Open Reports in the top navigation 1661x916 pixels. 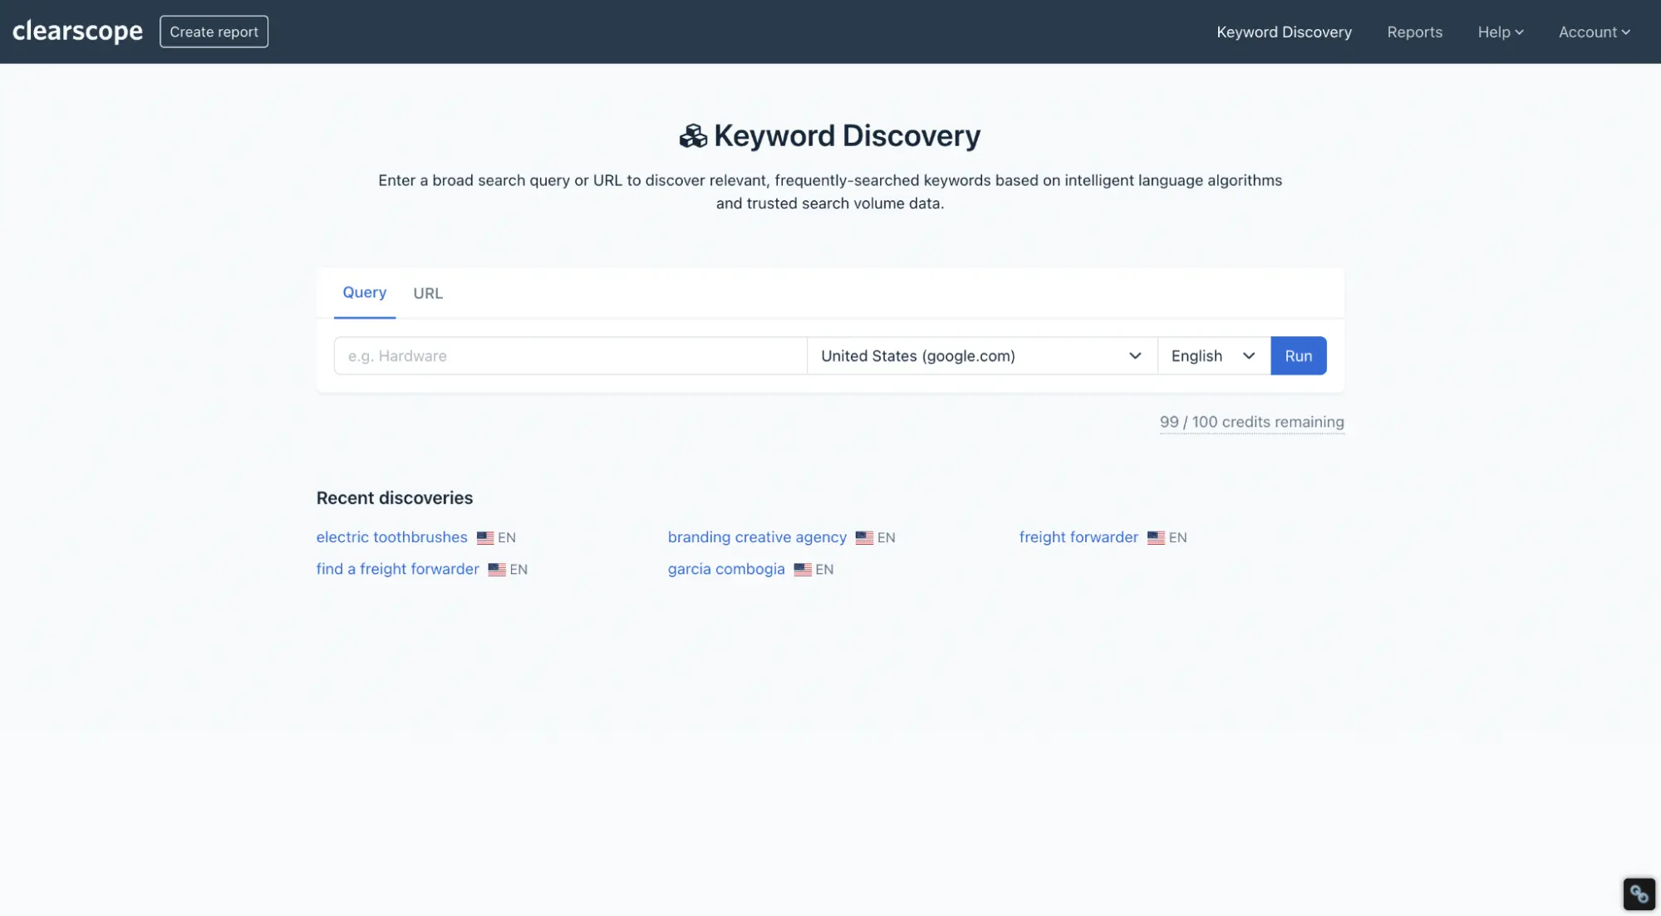pos(1414,32)
